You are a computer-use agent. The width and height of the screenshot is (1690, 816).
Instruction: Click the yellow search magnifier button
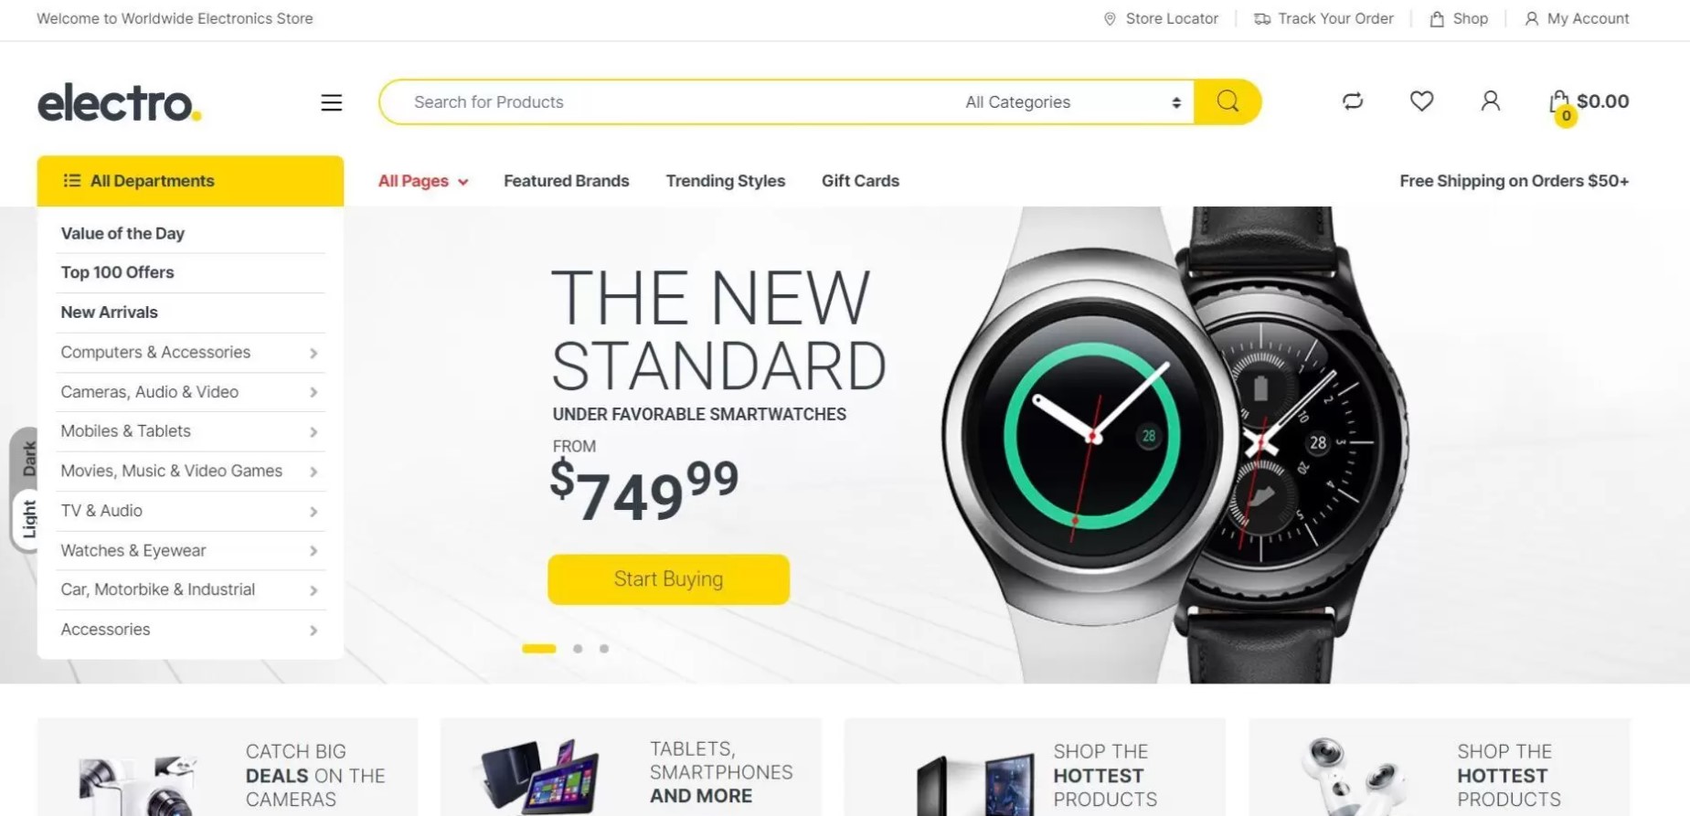pyautogui.click(x=1228, y=101)
